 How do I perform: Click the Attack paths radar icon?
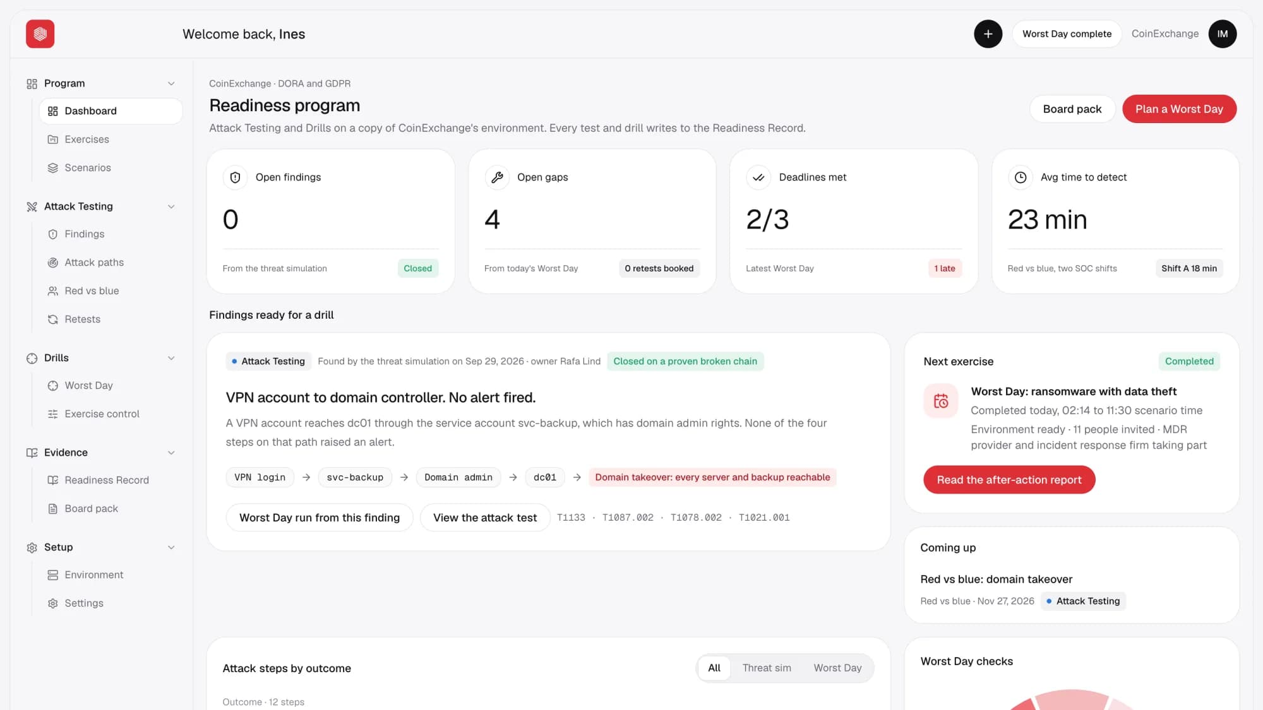click(x=53, y=263)
